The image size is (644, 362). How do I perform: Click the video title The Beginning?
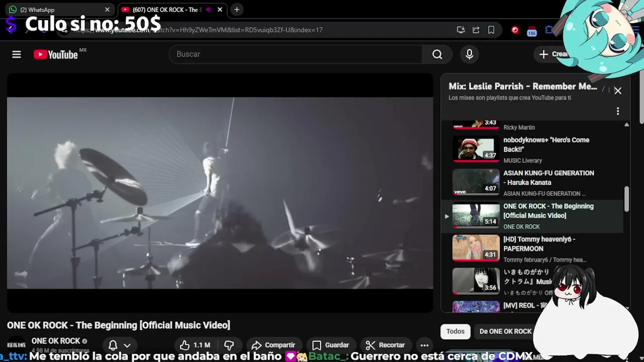click(118, 325)
